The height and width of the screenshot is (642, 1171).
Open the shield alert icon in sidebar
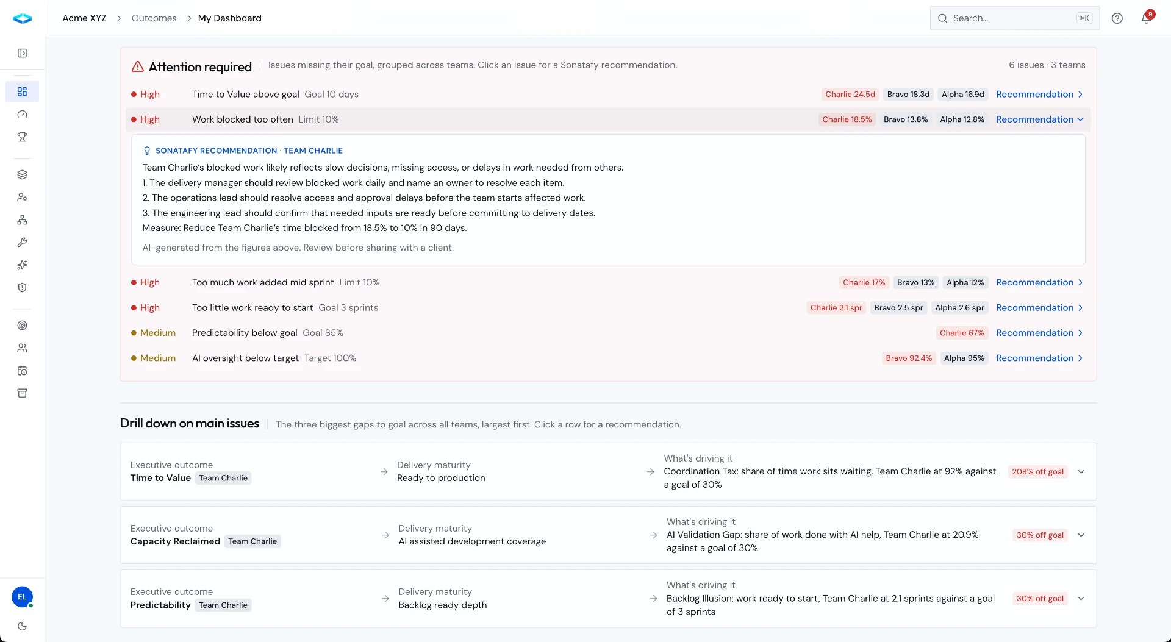coord(22,287)
